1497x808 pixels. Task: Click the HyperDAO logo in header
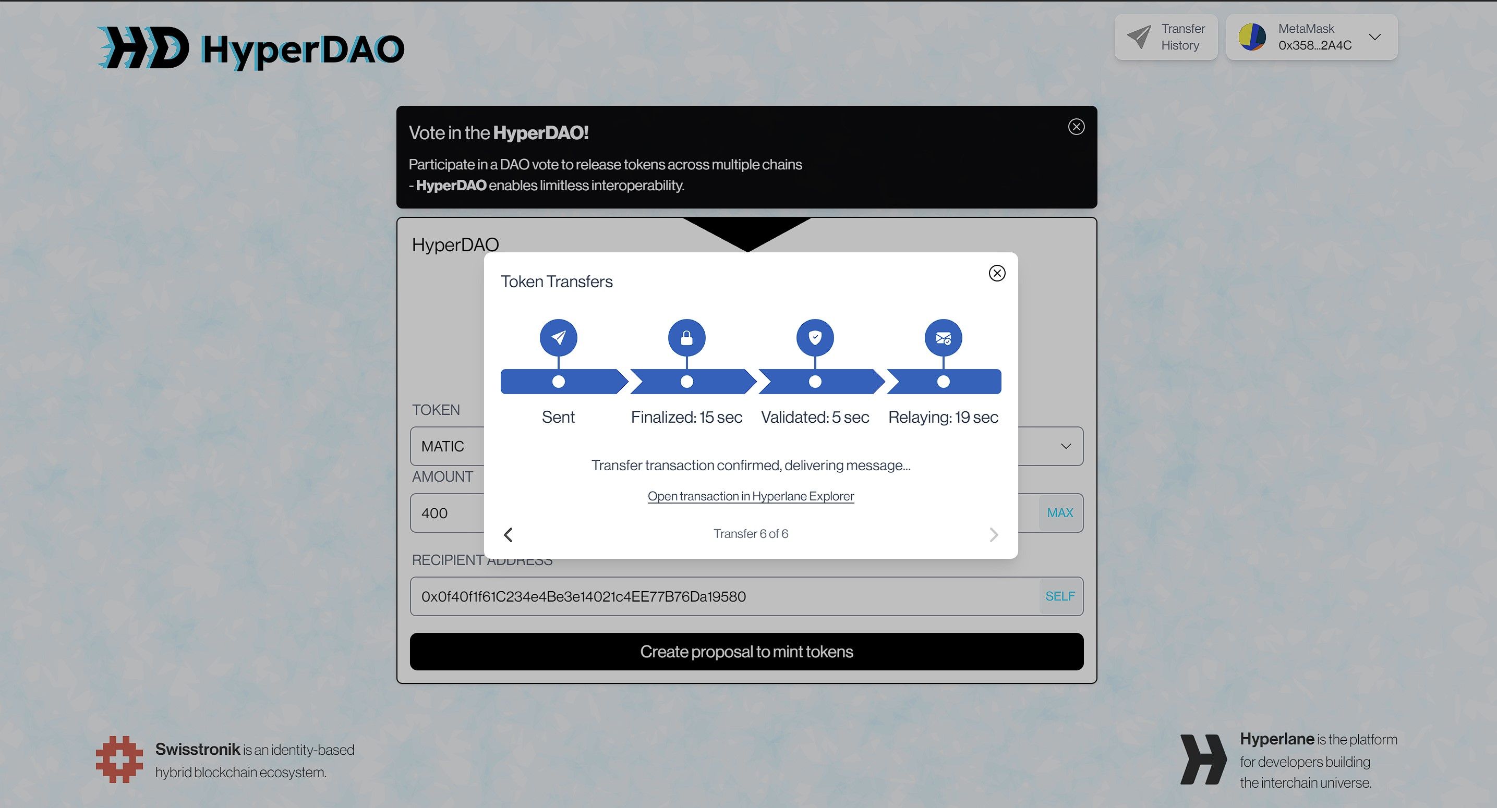pyautogui.click(x=250, y=48)
